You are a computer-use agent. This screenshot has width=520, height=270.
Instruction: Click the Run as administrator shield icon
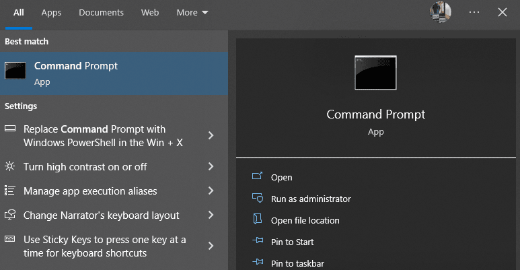(x=256, y=199)
